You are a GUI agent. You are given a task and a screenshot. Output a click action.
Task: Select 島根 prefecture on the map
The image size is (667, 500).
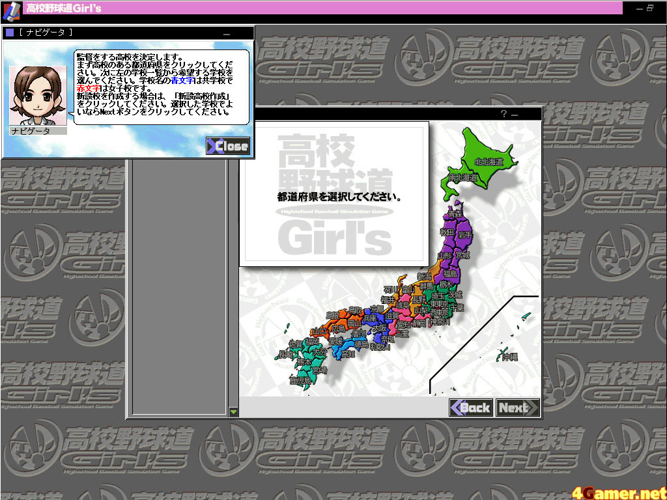[333, 316]
